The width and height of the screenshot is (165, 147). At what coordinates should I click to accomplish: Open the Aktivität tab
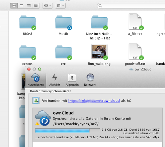(x=55, y=80)
